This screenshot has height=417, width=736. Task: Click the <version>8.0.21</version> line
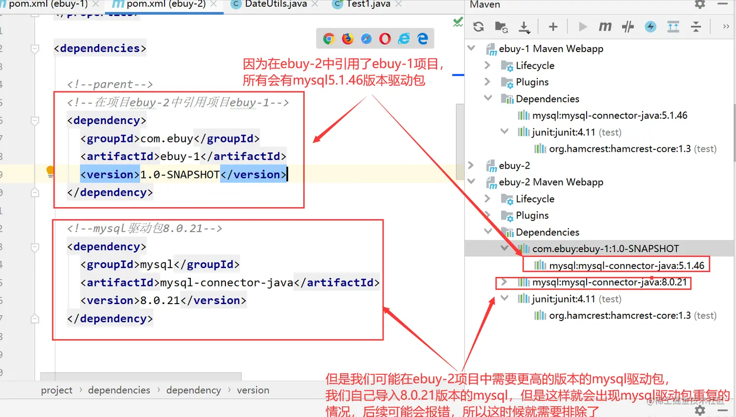[x=164, y=300]
